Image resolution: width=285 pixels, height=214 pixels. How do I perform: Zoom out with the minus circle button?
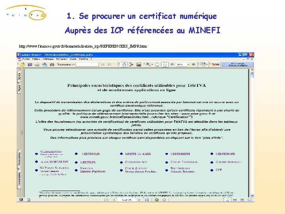(x=172, y=64)
